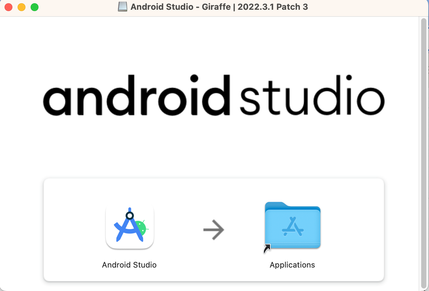
Task: Click the disk icon in the title bar
Action: pos(123,7)
